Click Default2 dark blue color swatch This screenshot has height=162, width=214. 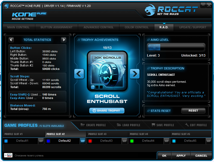point(48,141)
